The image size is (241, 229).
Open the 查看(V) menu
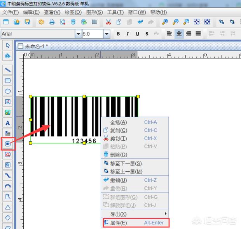click(x=52, y=12)
